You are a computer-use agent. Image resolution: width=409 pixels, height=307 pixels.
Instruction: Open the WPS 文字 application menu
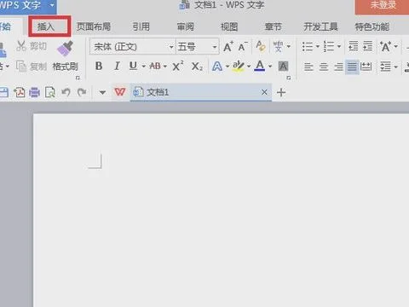click(27, 6)
